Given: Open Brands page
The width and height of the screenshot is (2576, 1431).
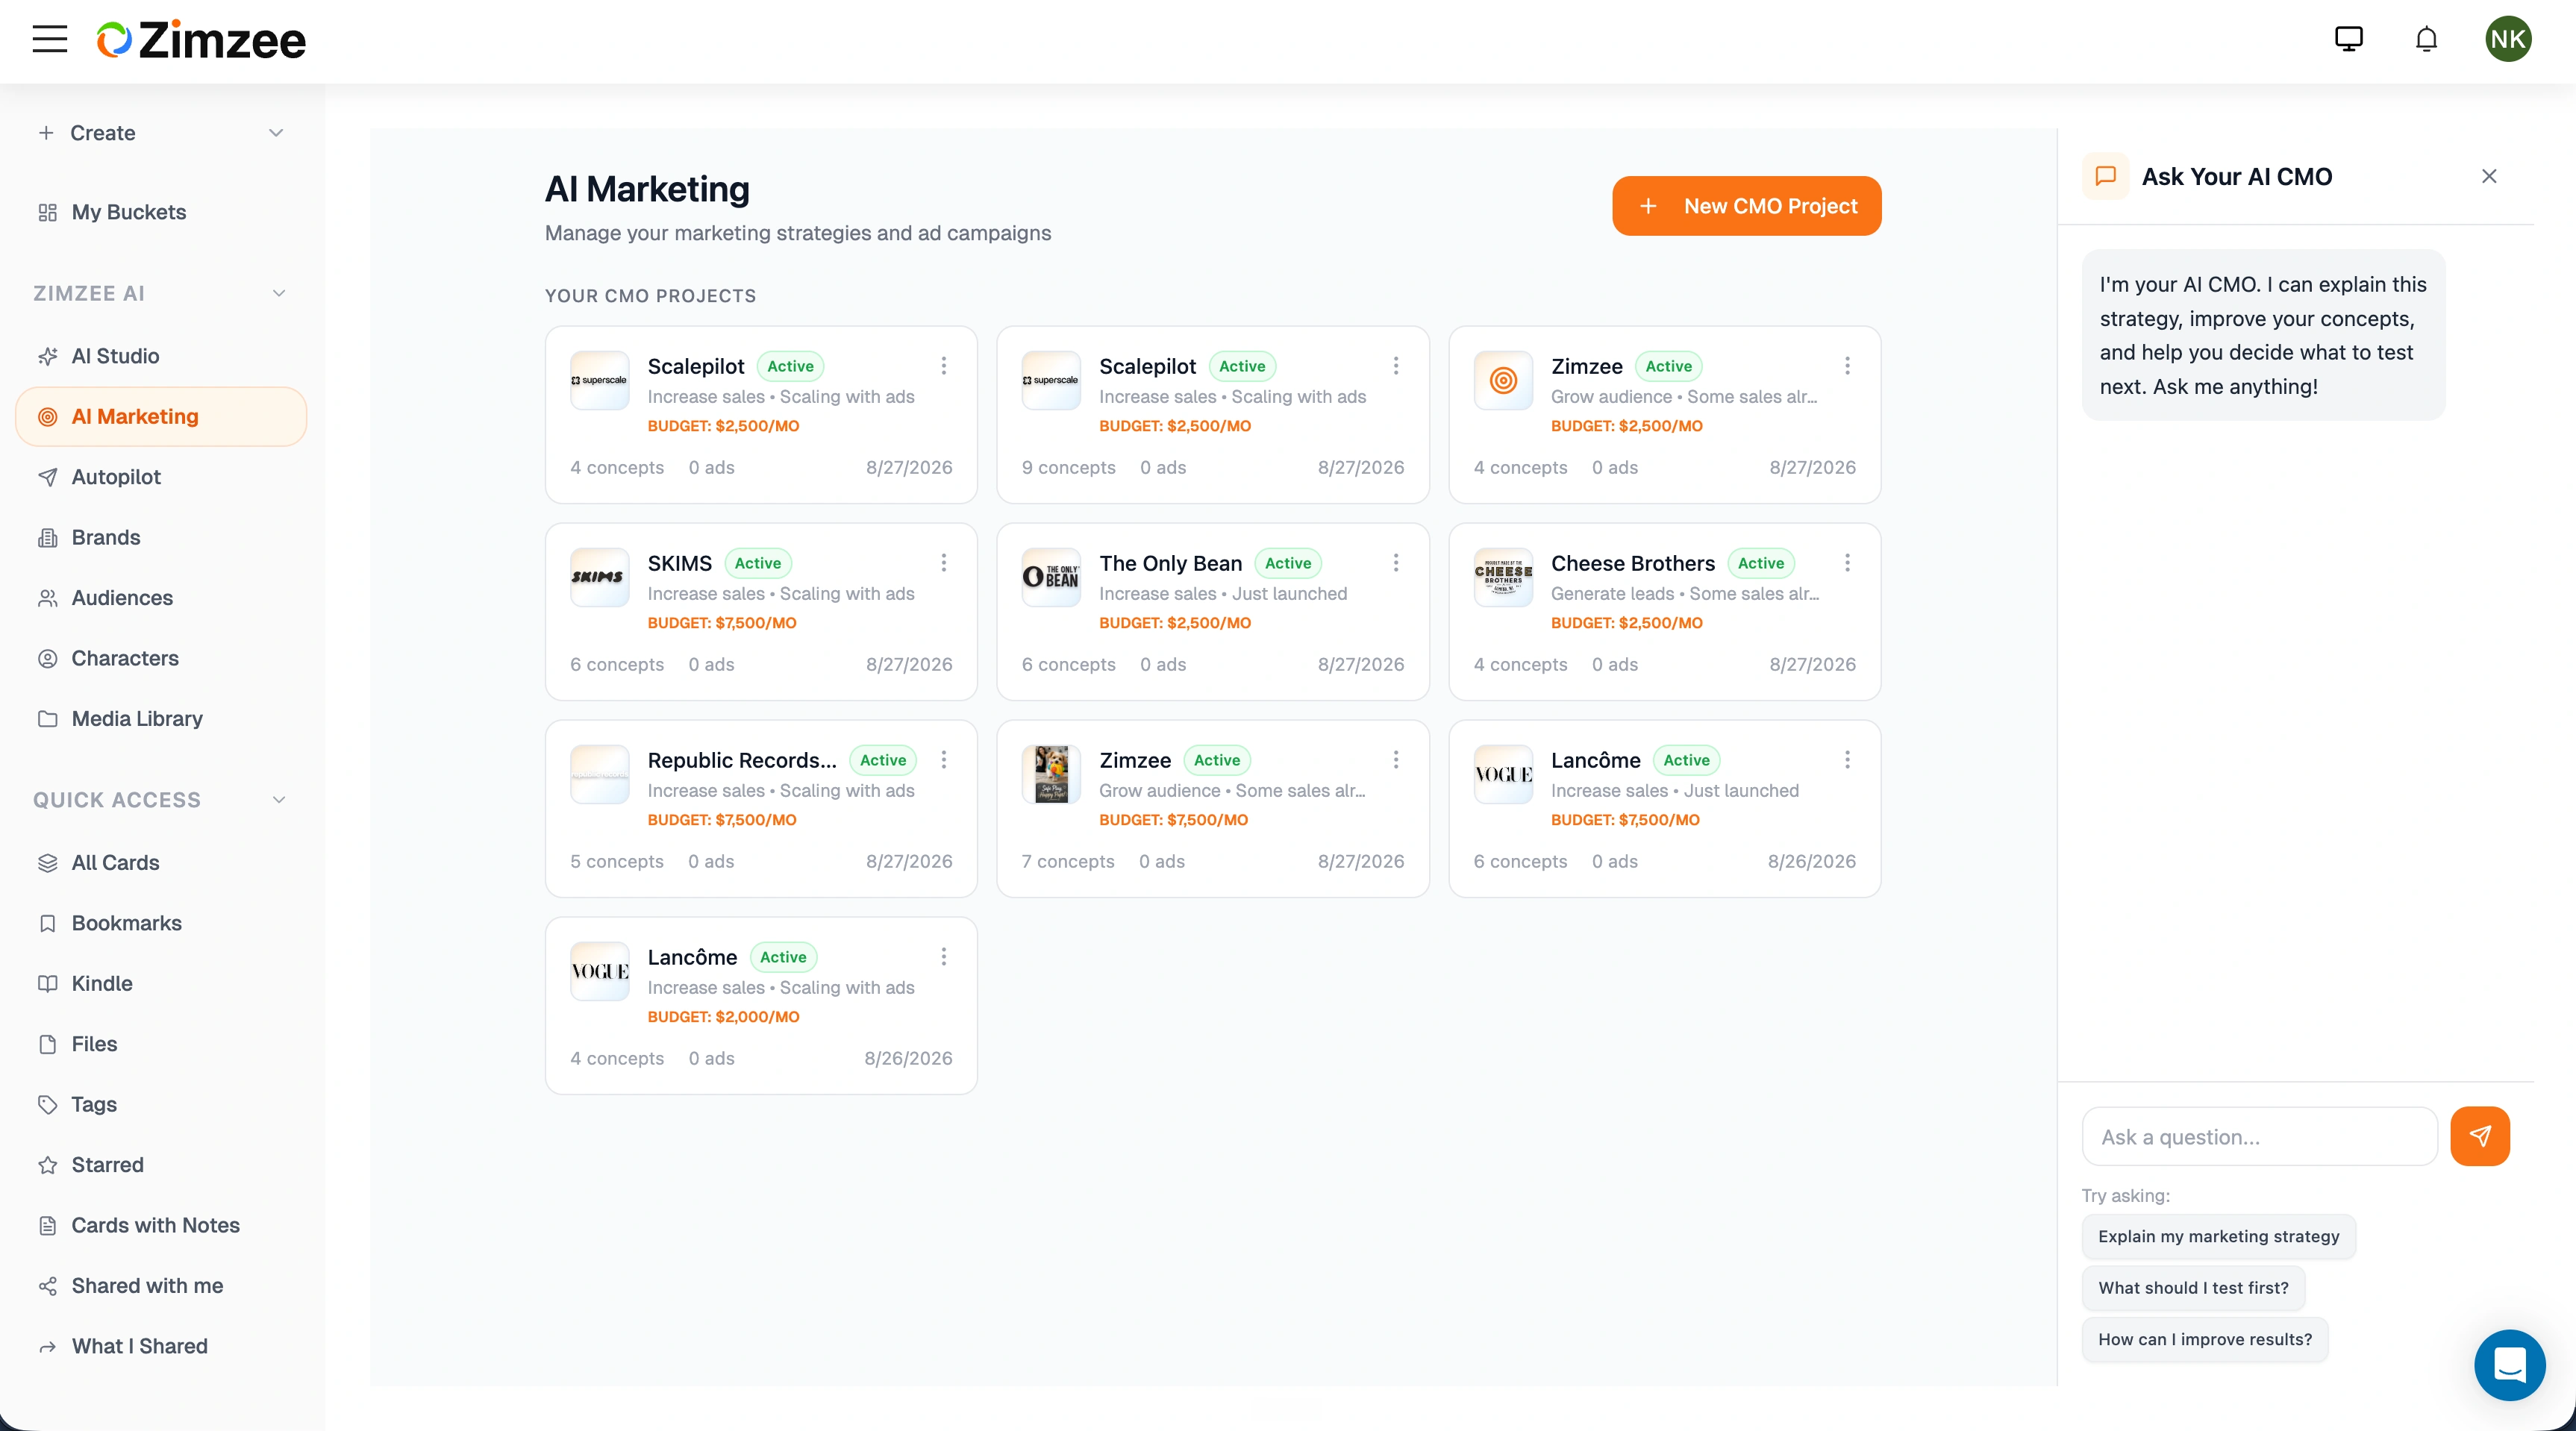Looking at the screenshot, I should click(161, 537).
